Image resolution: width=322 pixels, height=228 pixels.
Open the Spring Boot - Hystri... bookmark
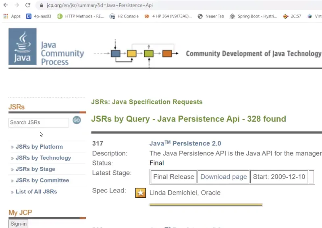coord(253,16)
